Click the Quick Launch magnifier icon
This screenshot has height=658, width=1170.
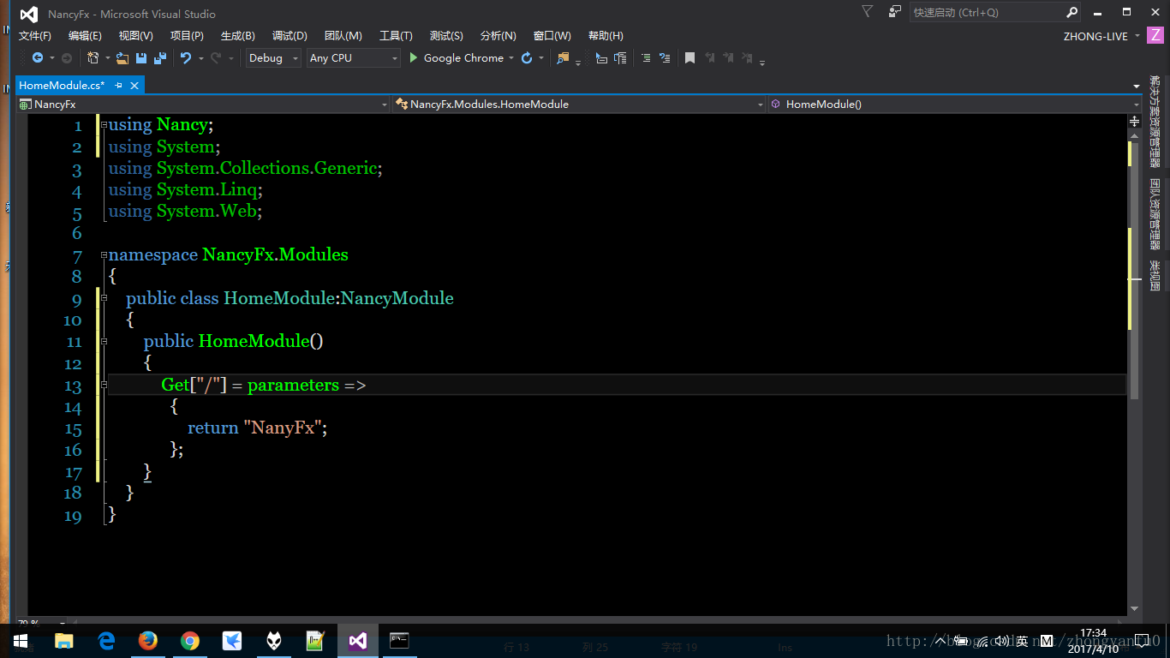click(x=1072, y=12)
